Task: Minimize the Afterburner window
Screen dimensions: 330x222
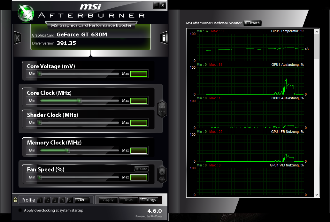Action: [x=156, y=5]
